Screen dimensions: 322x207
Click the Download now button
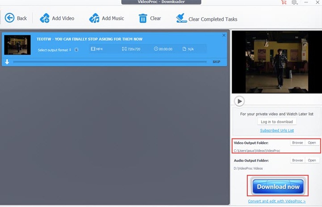(278, 186)
